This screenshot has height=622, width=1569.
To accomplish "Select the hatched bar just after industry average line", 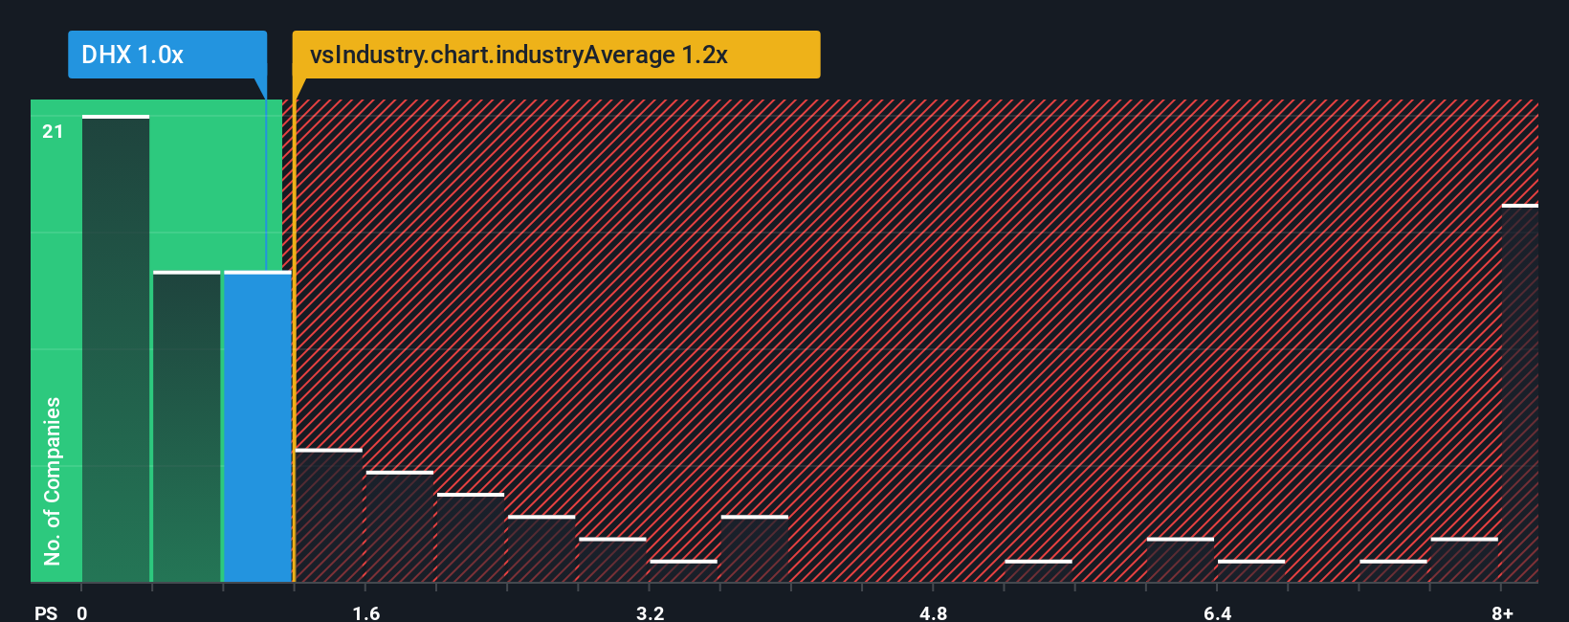I will click(x=329, y=516).
